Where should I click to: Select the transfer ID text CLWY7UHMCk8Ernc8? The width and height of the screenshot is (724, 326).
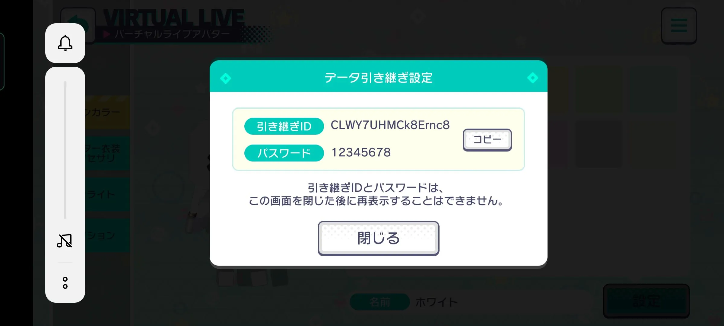click(x=390, y=125)
